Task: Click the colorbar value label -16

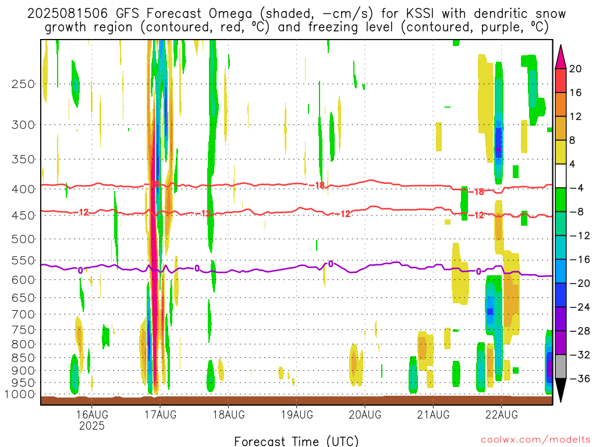Action: [x=580, y=260]
